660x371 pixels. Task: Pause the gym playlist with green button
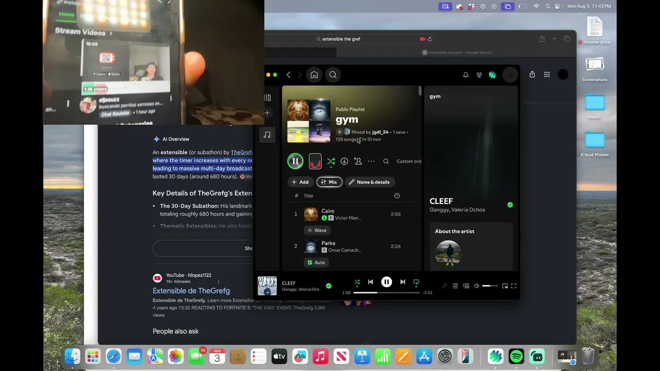pos(295,161)
